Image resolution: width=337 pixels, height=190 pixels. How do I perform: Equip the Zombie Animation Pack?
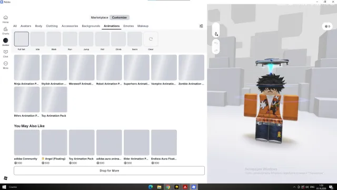(x=191, y=68)
